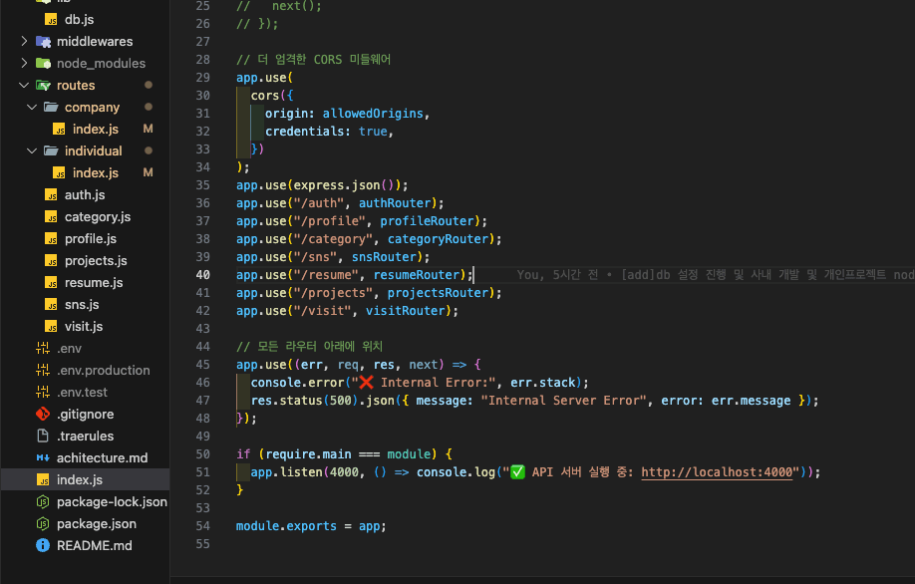Collapse the individual folder chevron

tap(32, 151)
